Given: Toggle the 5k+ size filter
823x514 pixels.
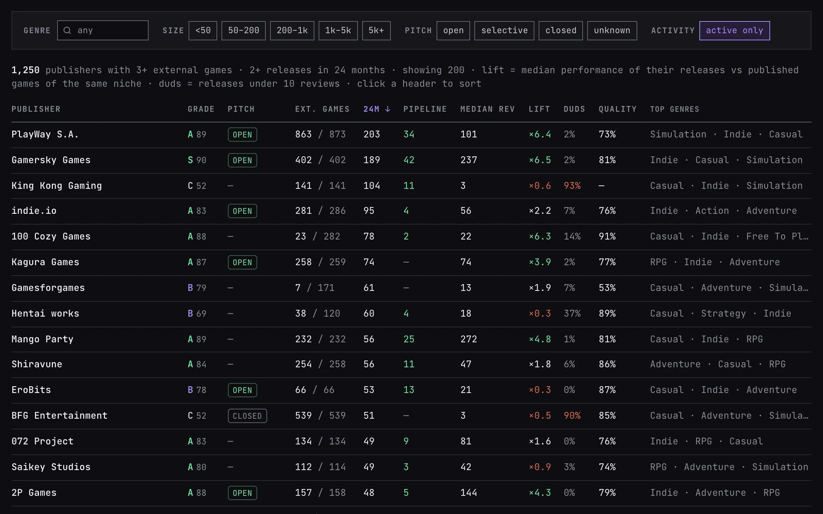Looking at the screenshot, I should 376,30.
